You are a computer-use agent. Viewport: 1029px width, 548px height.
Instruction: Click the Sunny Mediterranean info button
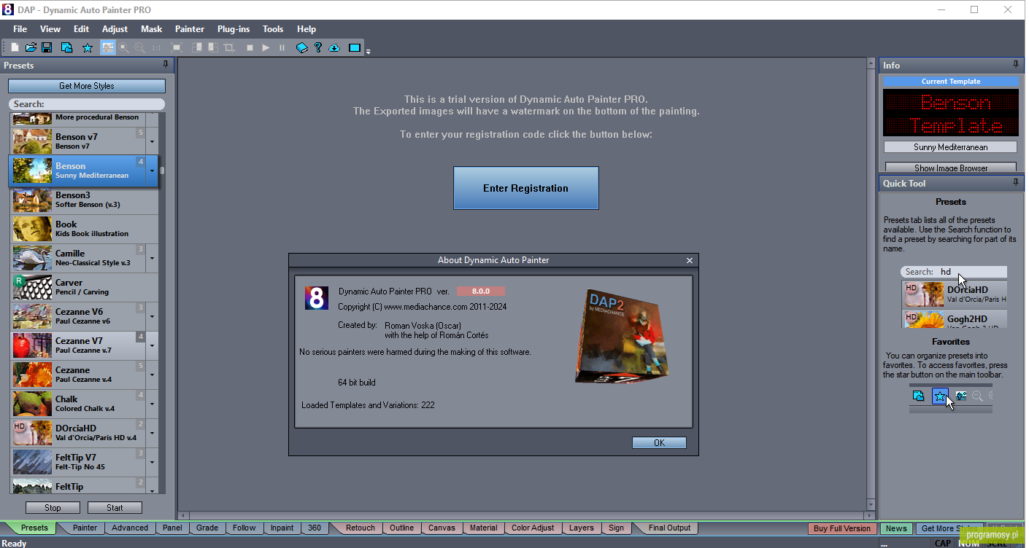(x=950, y=147)
